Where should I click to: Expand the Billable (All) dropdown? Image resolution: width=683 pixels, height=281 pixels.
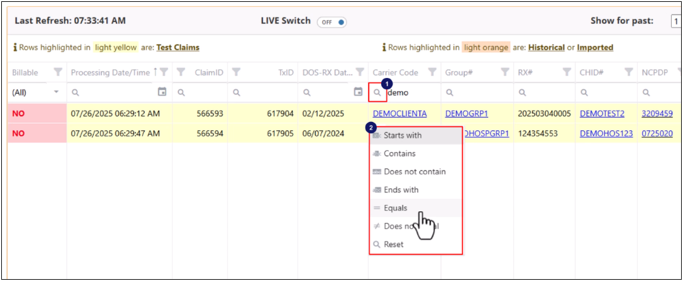tap(56, 92)
